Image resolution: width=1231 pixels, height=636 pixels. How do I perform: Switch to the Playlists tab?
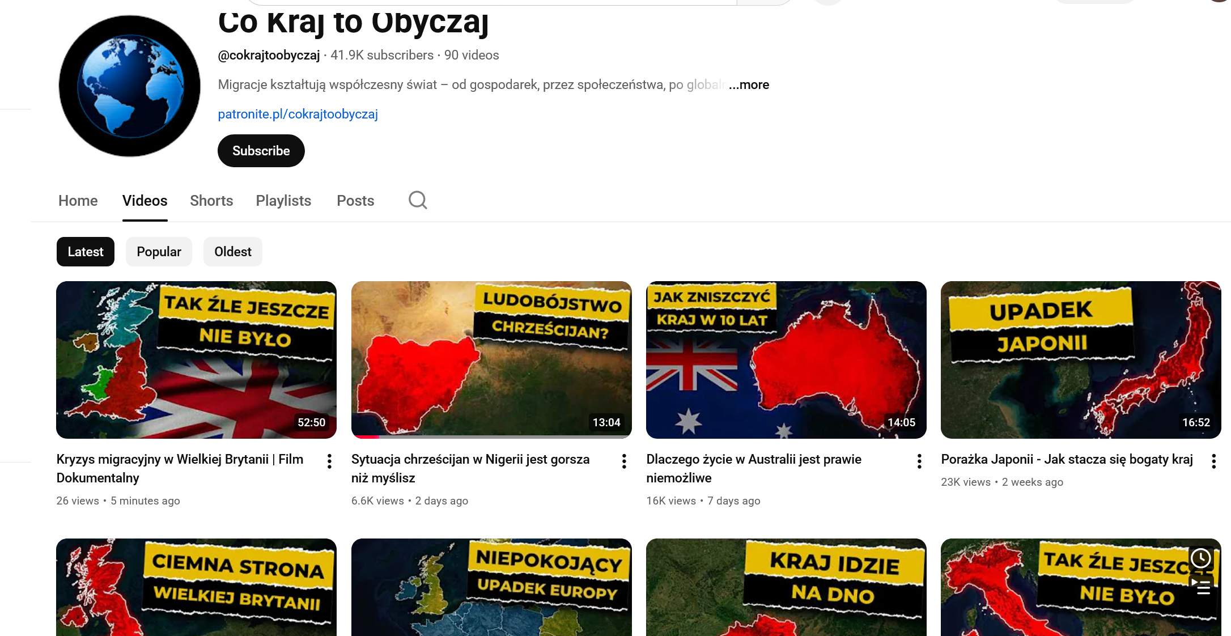coord(283,201)
